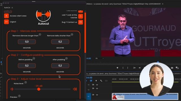Click Comparison View icon in Program Monitor
181x101 pixels.
177,68
